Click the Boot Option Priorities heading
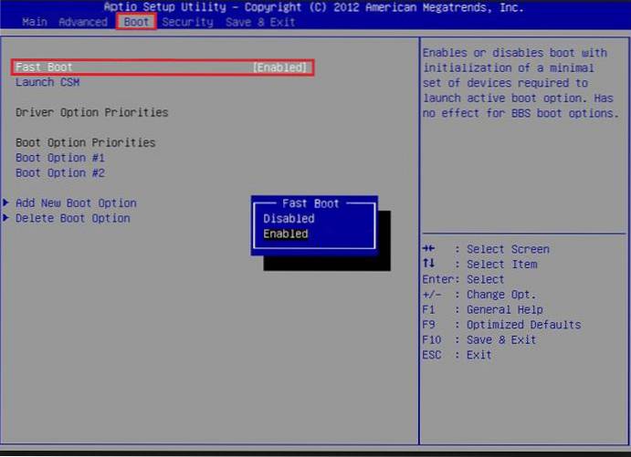Viewport: 631px width, 457px height. [85, 143]
